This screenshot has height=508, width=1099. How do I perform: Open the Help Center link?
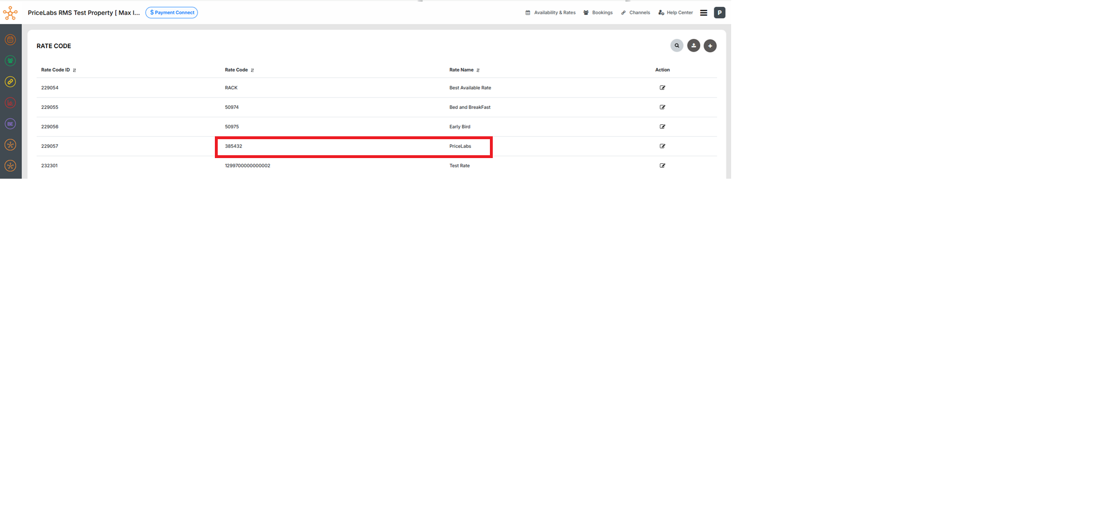[x=676, y=13]
